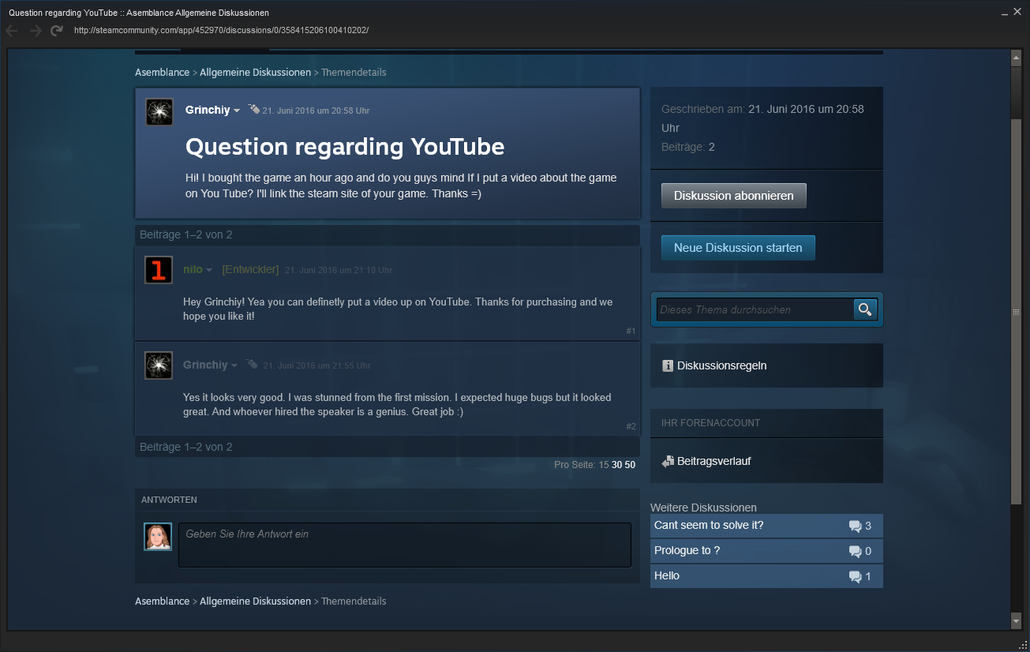Start a new discussion with Neue Diskussion starten
This screenshot has width=1030, height=652.
tap(737, 248)
